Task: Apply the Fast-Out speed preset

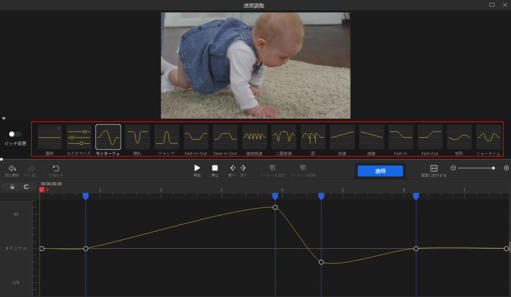Action: [x=430, y=137]
